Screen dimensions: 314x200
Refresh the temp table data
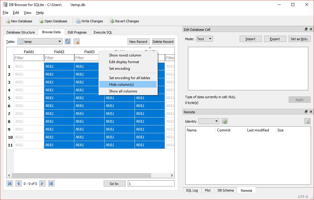[x=68, y=41]
